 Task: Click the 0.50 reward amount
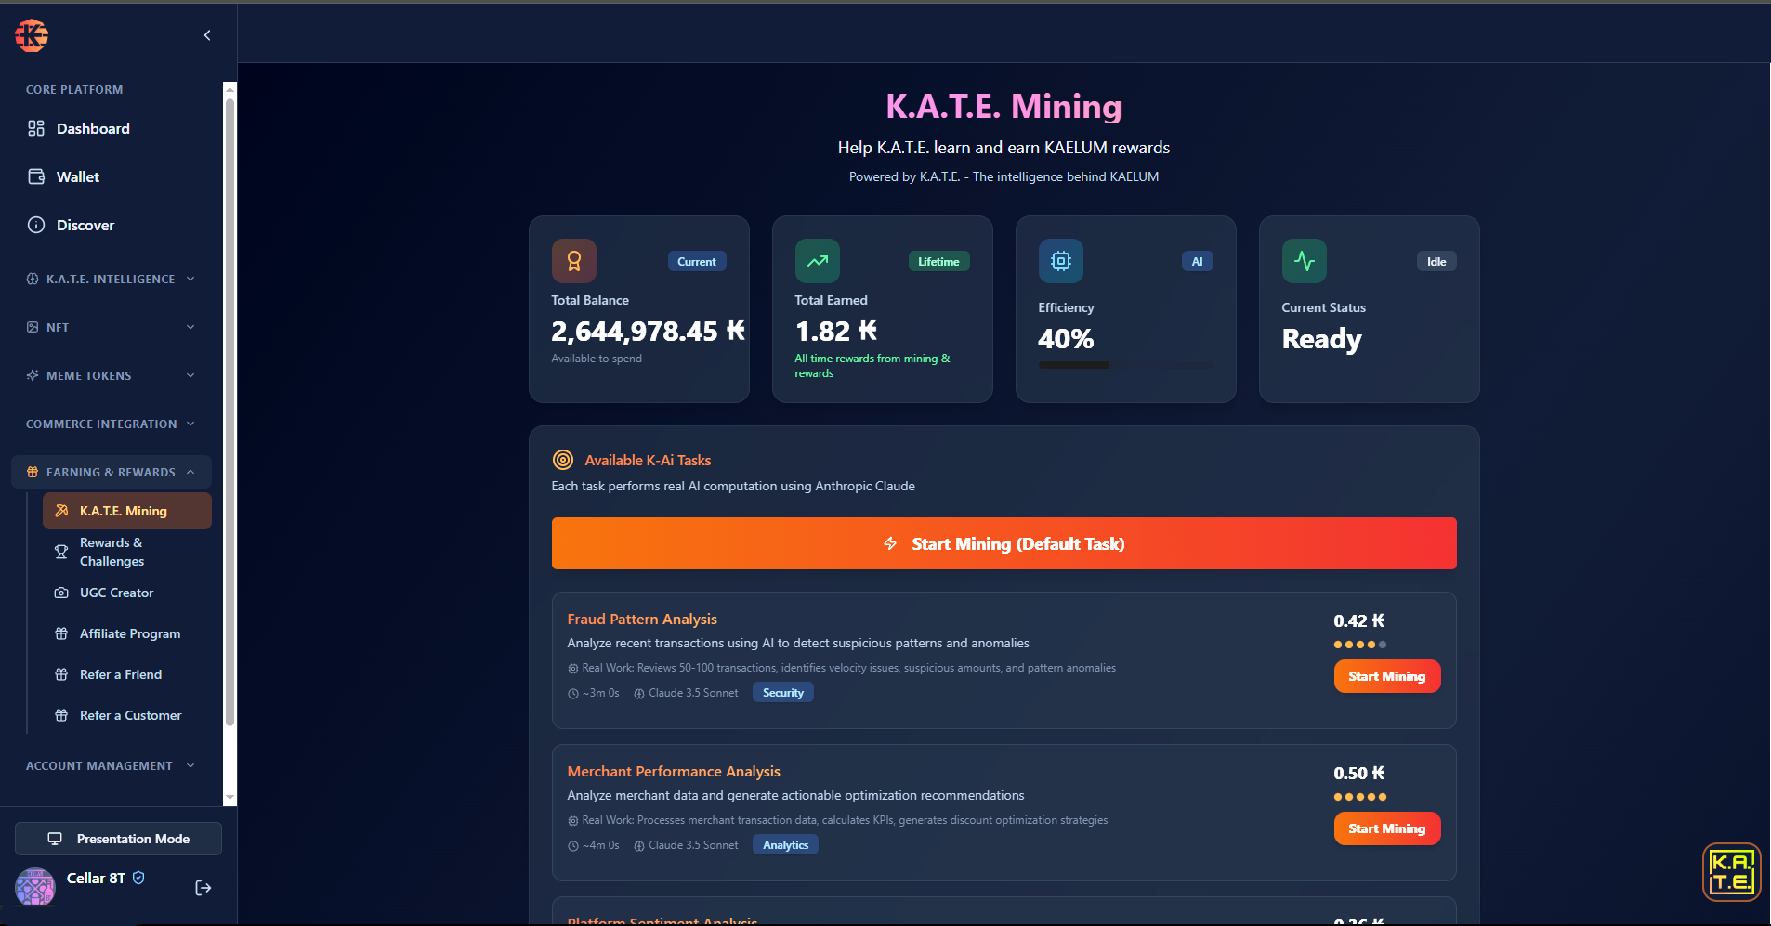click(x=1358, y=773)
